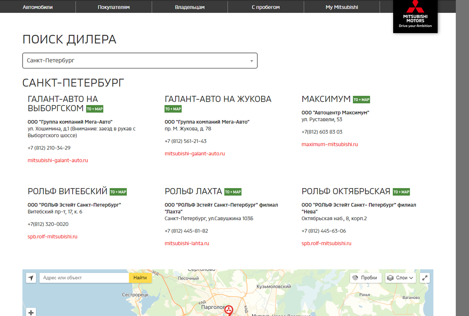Click the map geolocation arrow icon
This screenshot has width=469, height=316.
(x=31, y=278)
